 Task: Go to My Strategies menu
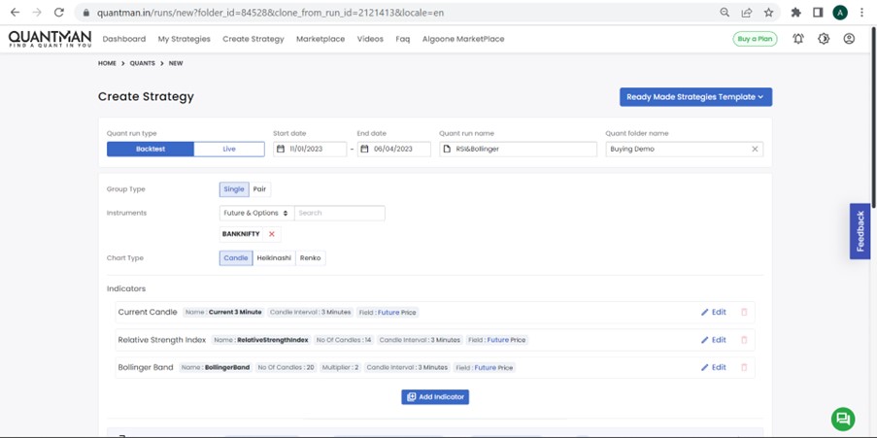tap(184, 39)
